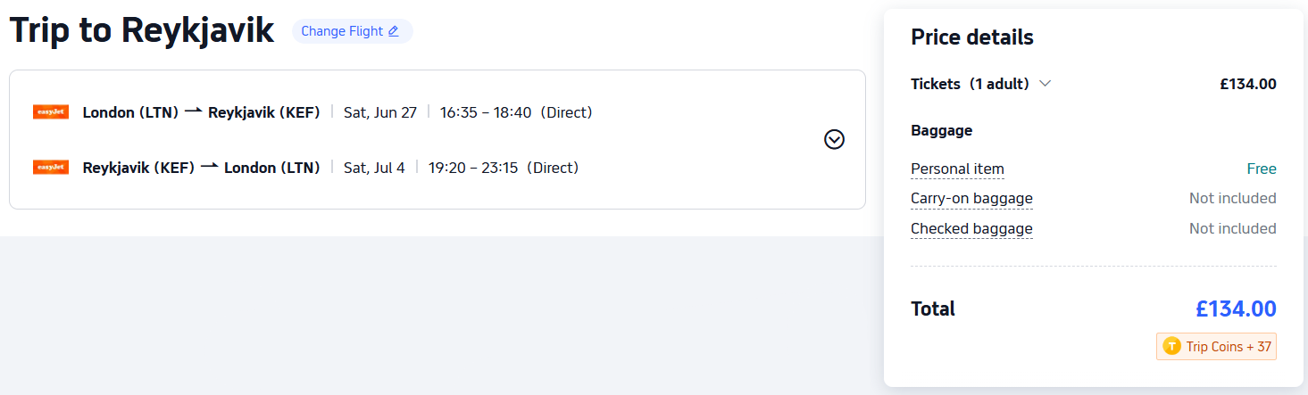Click the blue Total price £134.00
The width and height of the screenshot is (1308, 395).
click(x=1236, y=309)
